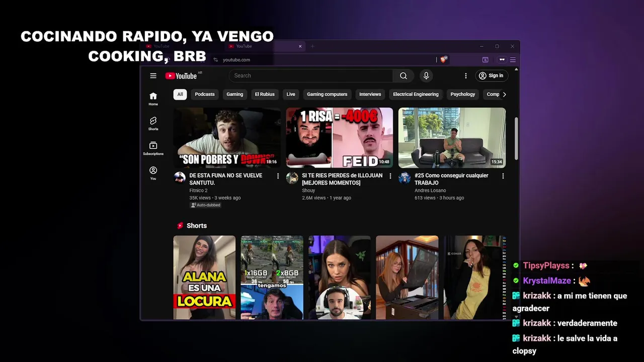644x362 pixels.
Task: Open the ALANA ES UNA LOCURA short
Action: click(x=204, y=278)
